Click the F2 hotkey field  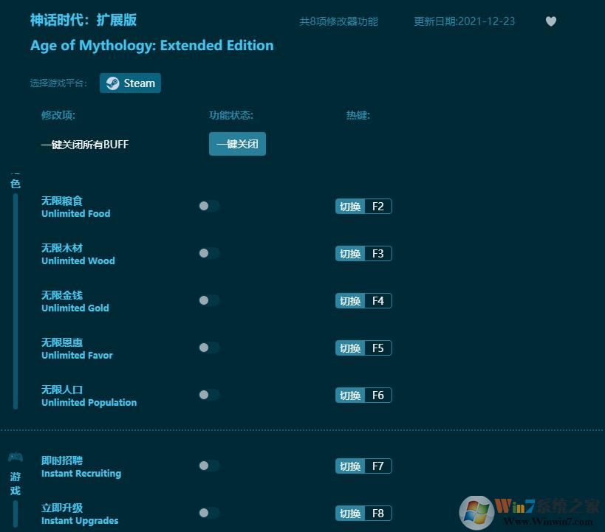click(378, 207)
